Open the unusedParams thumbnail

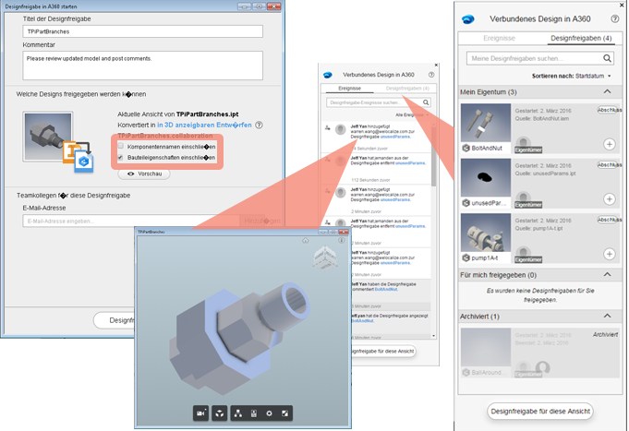(x=486, y=177)
